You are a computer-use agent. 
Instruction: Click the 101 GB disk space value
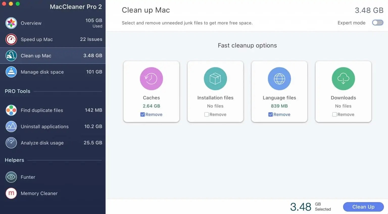(x=94, y=72)
